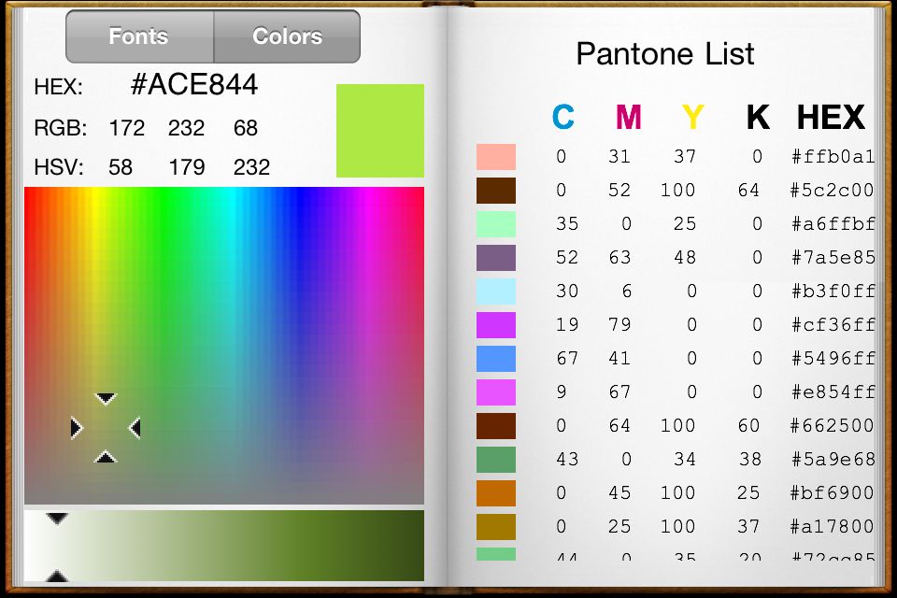This screenshot has width=897, height=598.
Task: Click the brightness slider's bottom marker arrow
Action: [x=57, y=576]
